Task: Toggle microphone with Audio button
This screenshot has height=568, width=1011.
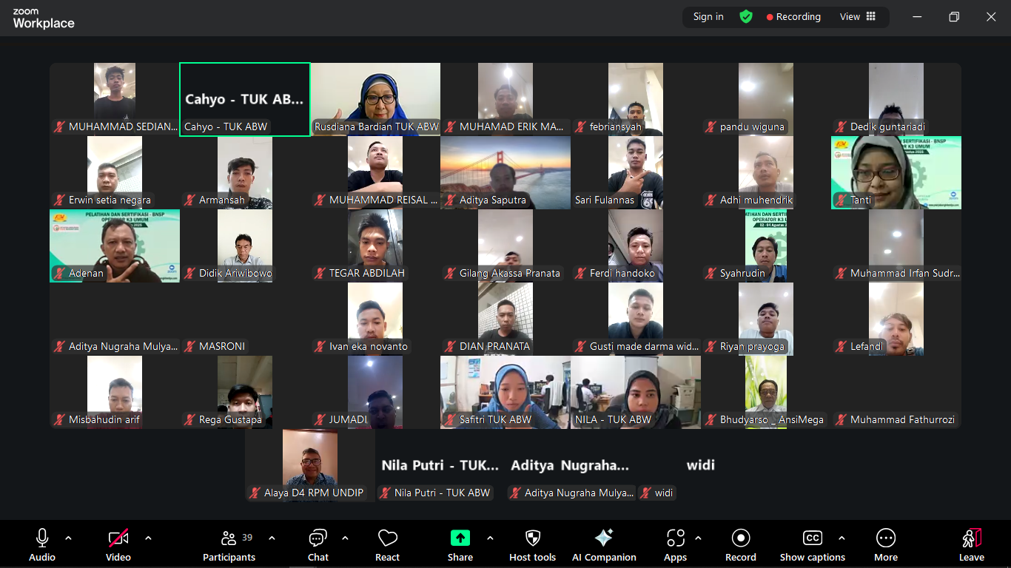Action: (42, 538)
